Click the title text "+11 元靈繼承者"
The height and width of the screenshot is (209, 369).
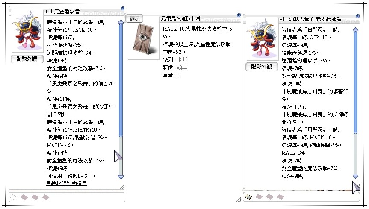(62, 11)
